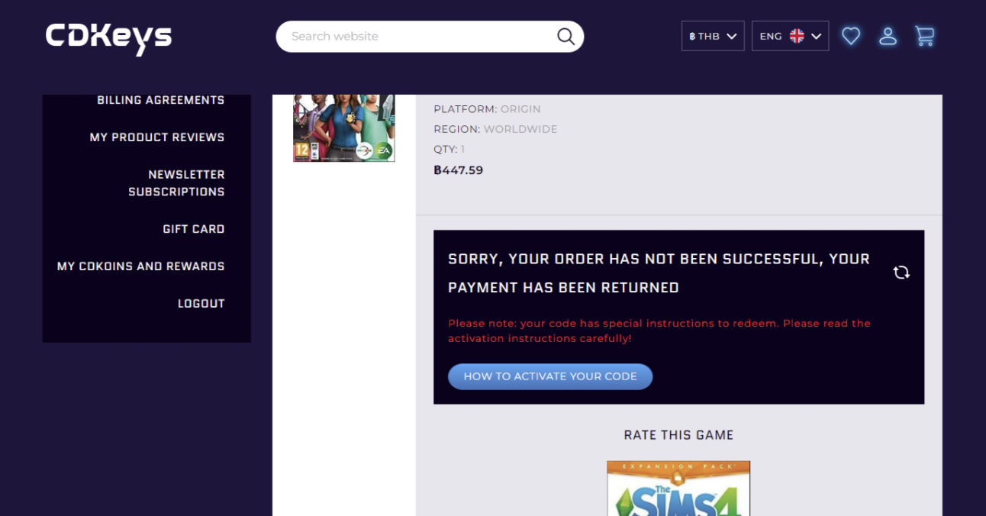Click the WORLDWIDE region value
The image size is (986, 516).
[x=520, y=129]
